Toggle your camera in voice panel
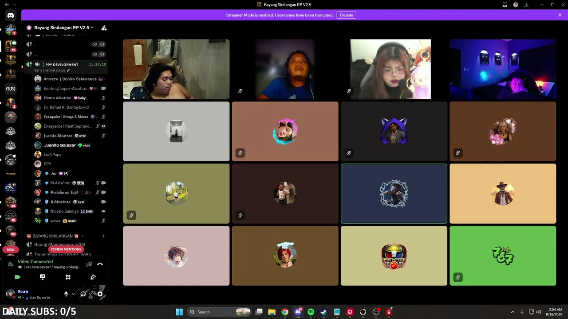Screen dimensions: 568x319 coord(17,277)
